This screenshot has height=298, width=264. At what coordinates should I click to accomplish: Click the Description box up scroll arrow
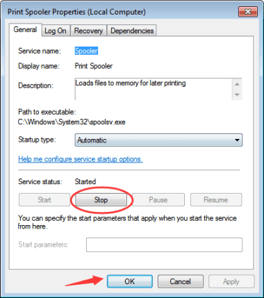(237, 84)
